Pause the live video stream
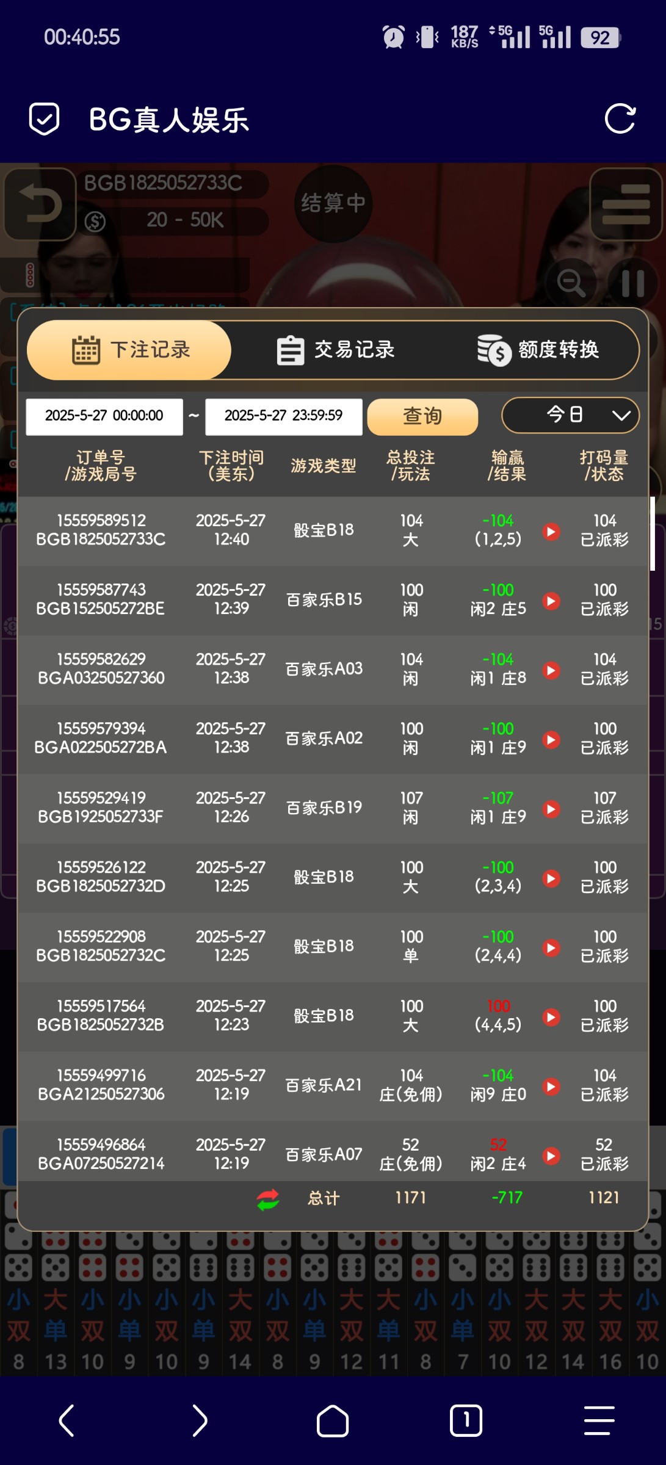Viewport: 666px width, 1465px height. tap(632, 283)
